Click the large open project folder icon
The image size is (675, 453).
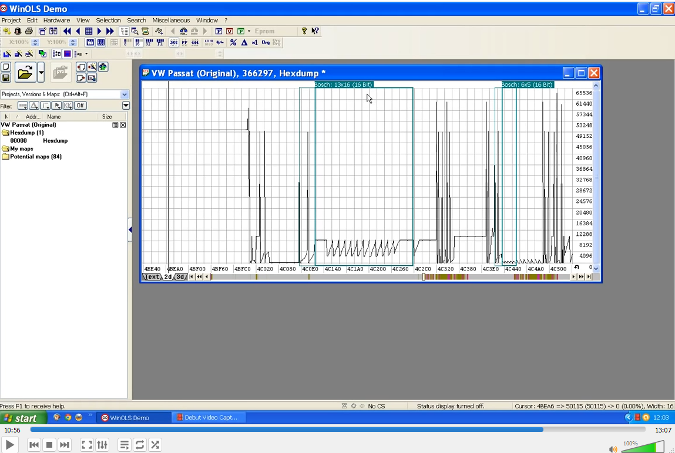click(x=25, y=72)
